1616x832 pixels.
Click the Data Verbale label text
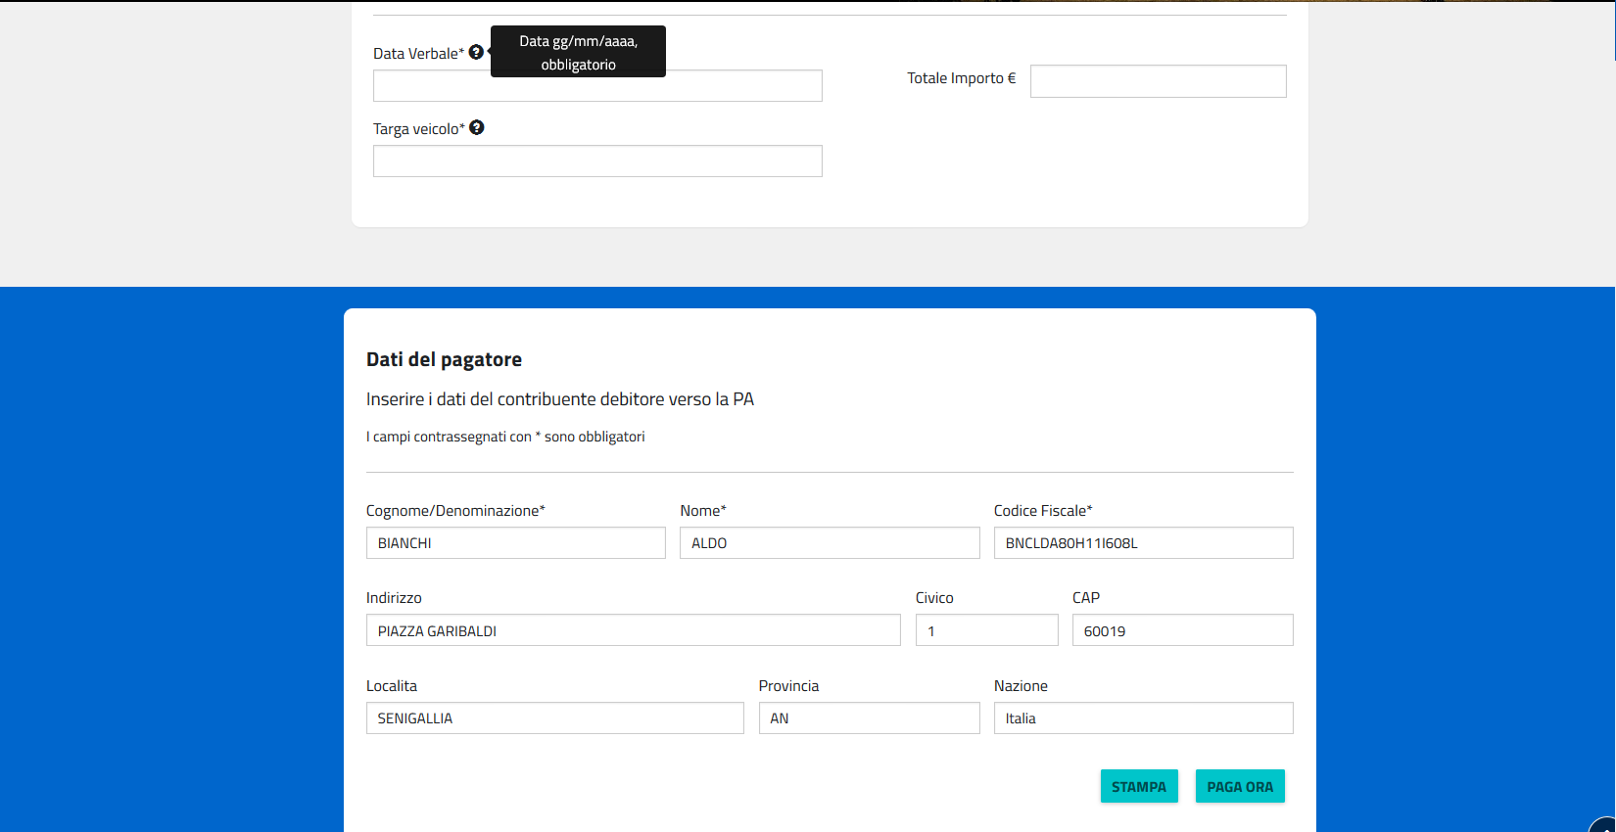click(418, 54)
